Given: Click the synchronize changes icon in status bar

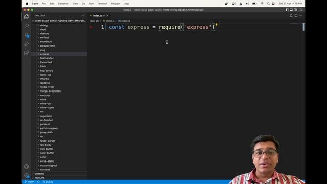Looking at the screenshot, I should click(38, 182).
